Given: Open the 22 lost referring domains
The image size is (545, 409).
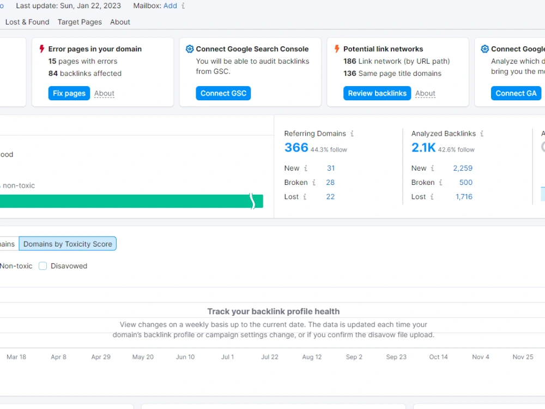Looking at the screenshot, I should (x=330, y=197).
